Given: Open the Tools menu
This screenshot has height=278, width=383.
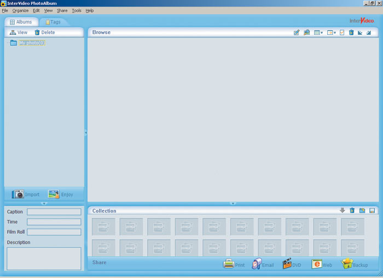Looking at the screenshot, I should pyautogui.click(x=77, y=10).
